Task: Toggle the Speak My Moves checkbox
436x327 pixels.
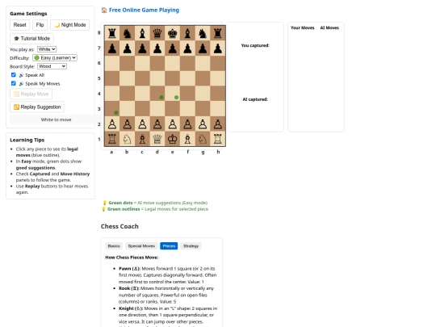Action: click(x=14, y=83)
